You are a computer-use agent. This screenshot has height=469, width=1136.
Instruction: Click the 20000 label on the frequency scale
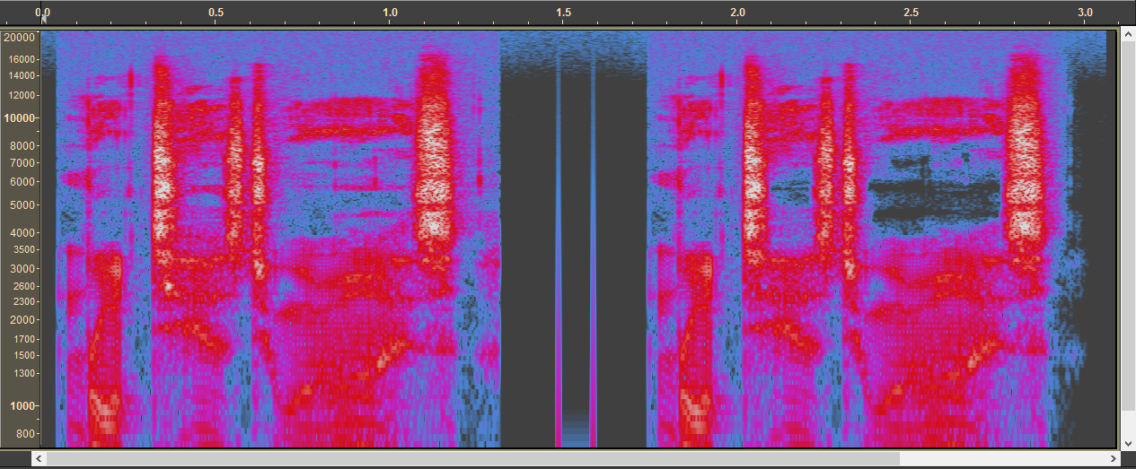pos(19,38)
